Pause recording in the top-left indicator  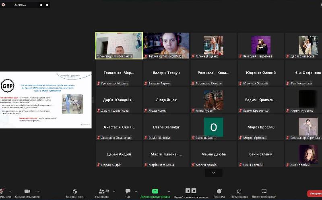click(x=41, y=5)
